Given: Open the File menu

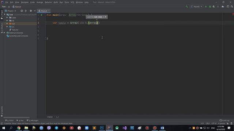Looking at the screenshot, I should (7, 2).
